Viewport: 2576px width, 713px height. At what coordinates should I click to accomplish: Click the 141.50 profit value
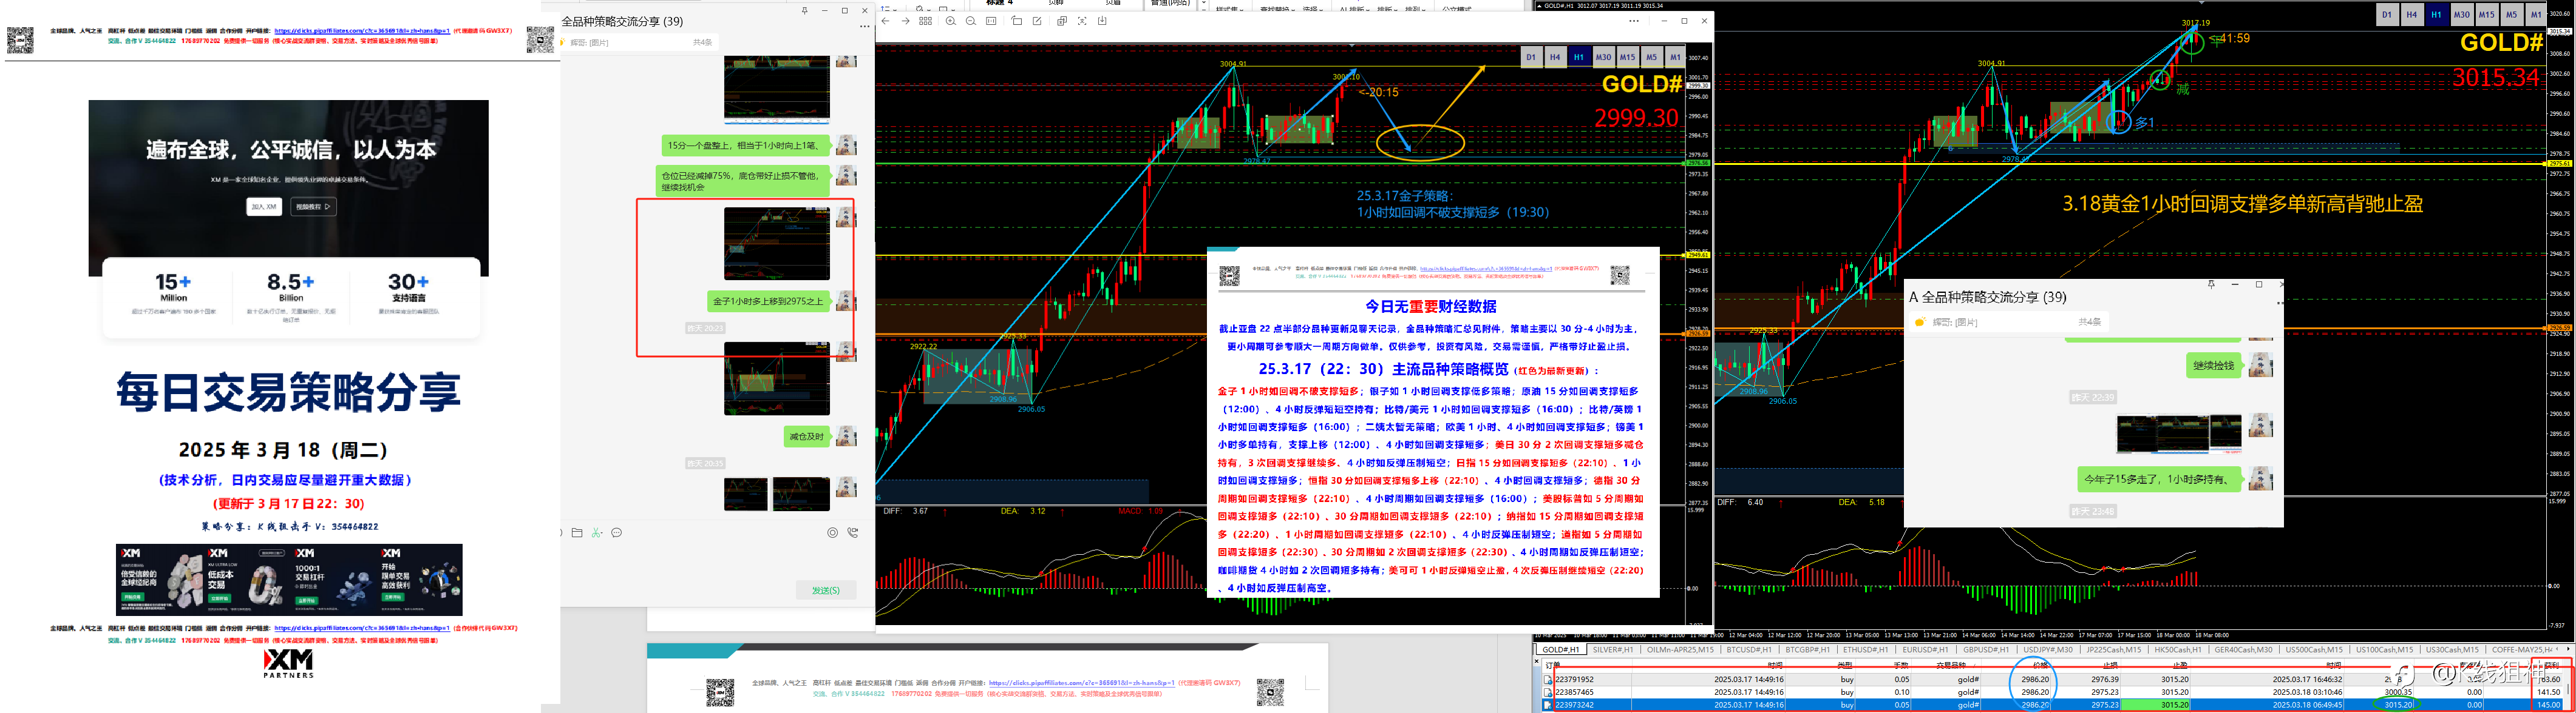2548,692
